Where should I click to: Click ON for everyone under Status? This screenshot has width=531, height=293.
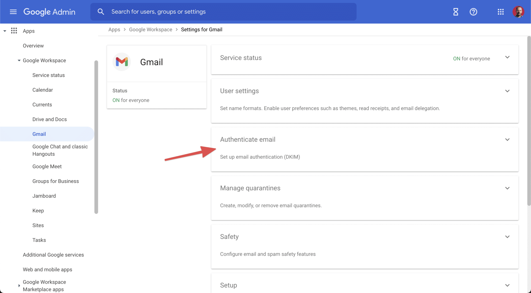(x=131, y=100)
